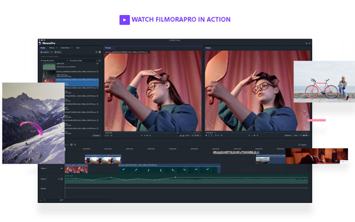Screen dimensions: 355x222
Task: Select the Trimmer tab
Action: [108, 48]
